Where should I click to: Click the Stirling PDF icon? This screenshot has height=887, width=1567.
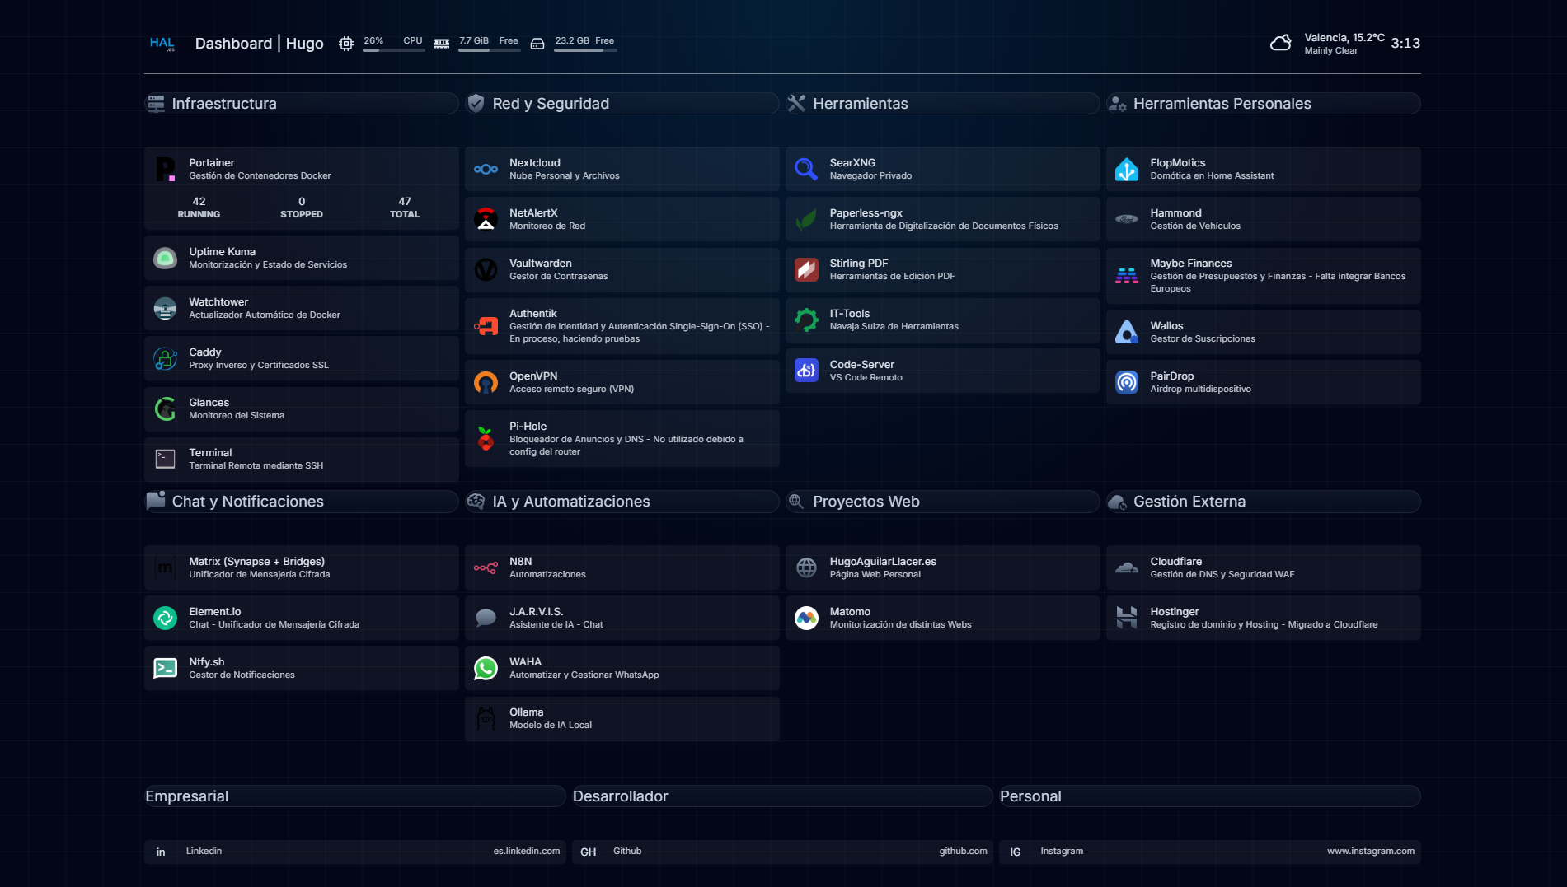click(806, 269)
